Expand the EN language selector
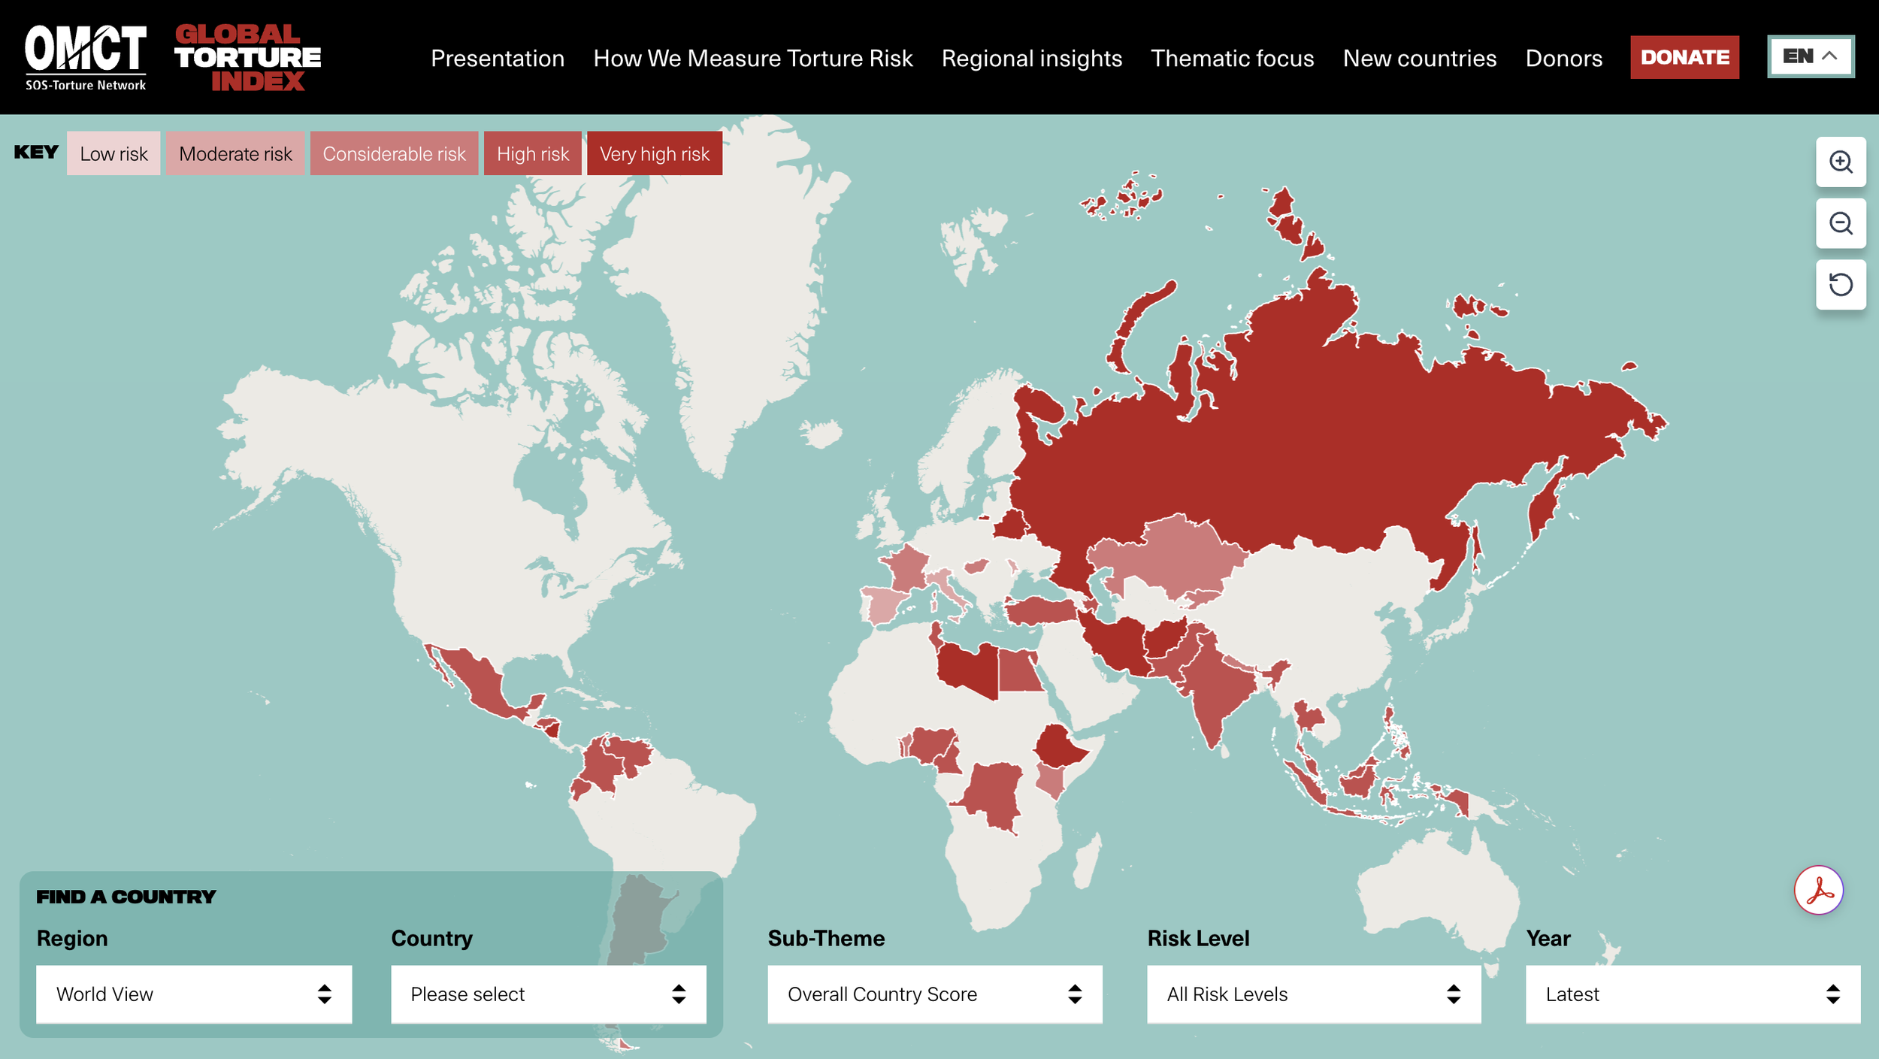 1811,56
